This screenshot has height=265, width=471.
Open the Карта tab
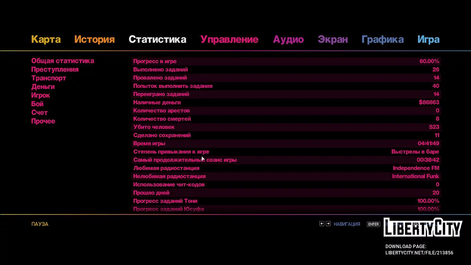coord(46,40)
